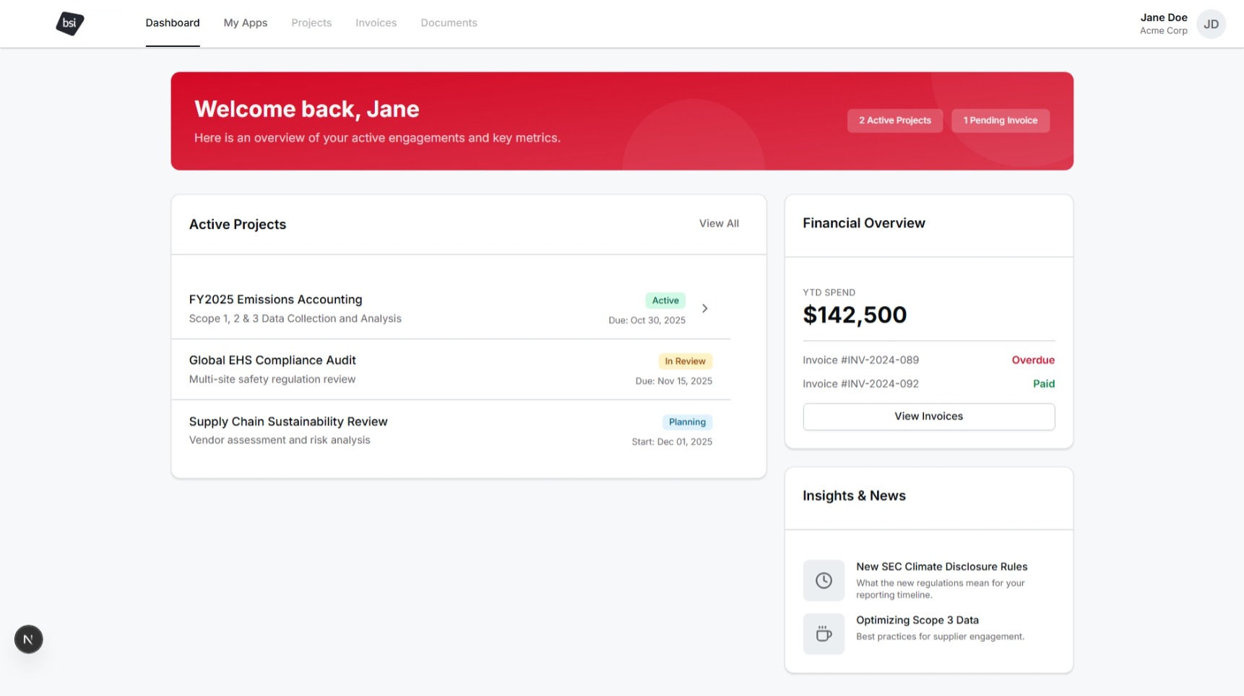Click the Active status pill on FY2025 Emissions Accounting
The width and height of the screenshot is (1244, 696).
664,300
